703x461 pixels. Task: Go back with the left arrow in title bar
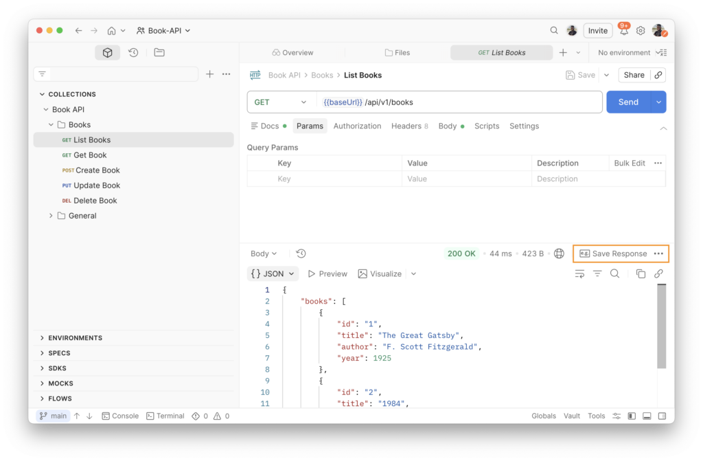click(x=78, y=30)
